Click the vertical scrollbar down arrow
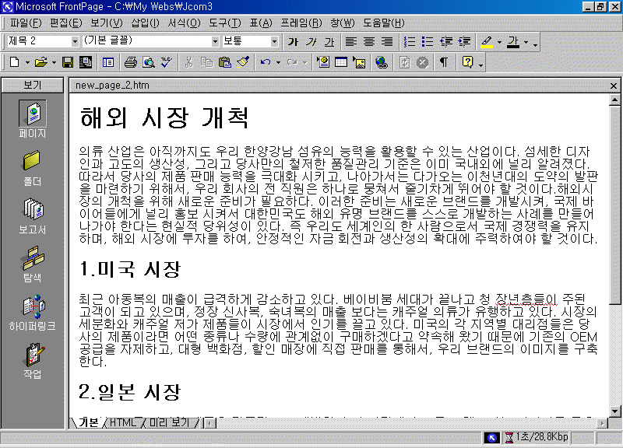Viewport: 623px width, 448px height. point(614,411)
